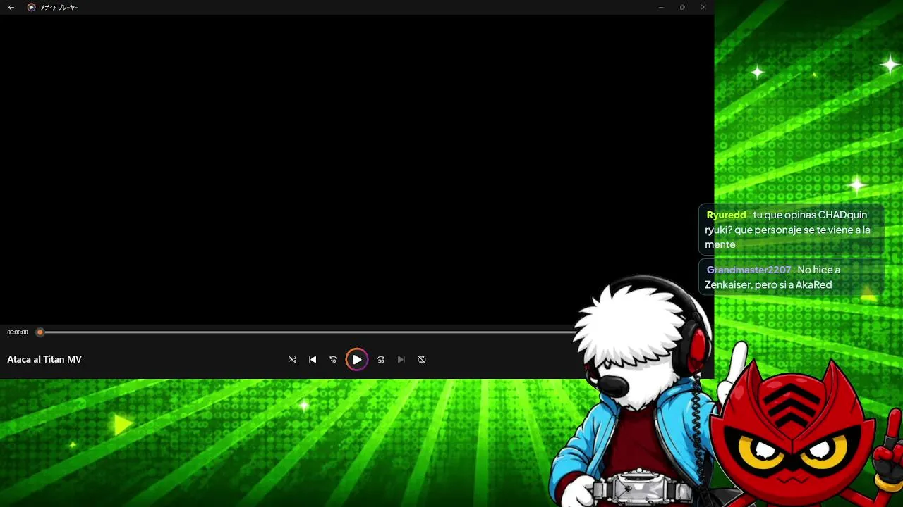
Task: Click the 'Ataca al Titan MV' track title
Action: pyautogui.click(x=44, y=359)
